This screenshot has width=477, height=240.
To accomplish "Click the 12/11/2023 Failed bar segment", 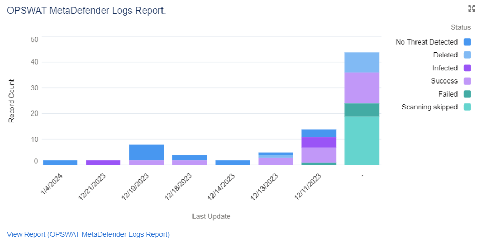I will (319, 164).
